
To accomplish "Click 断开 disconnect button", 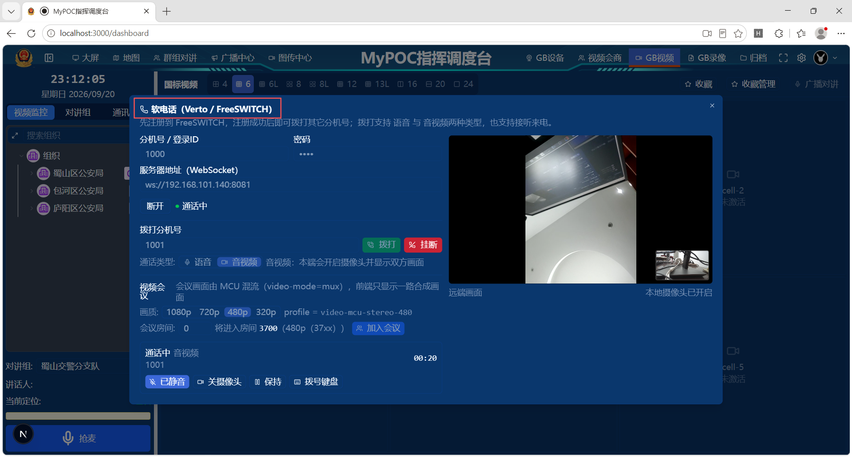I will tap(155, 206).
